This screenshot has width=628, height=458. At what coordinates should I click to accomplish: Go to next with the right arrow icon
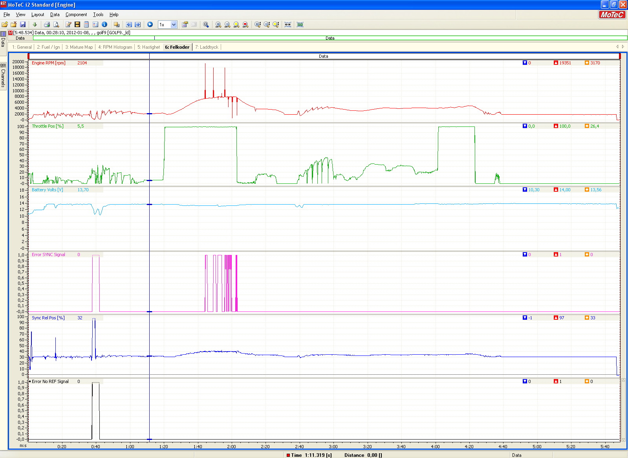click(138, 24)
